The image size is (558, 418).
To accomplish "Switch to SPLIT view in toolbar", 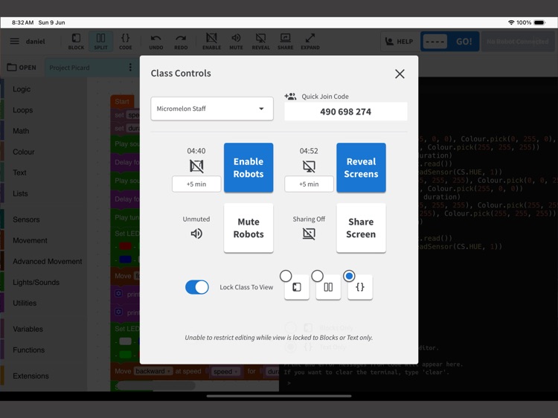I will [100, 42].
